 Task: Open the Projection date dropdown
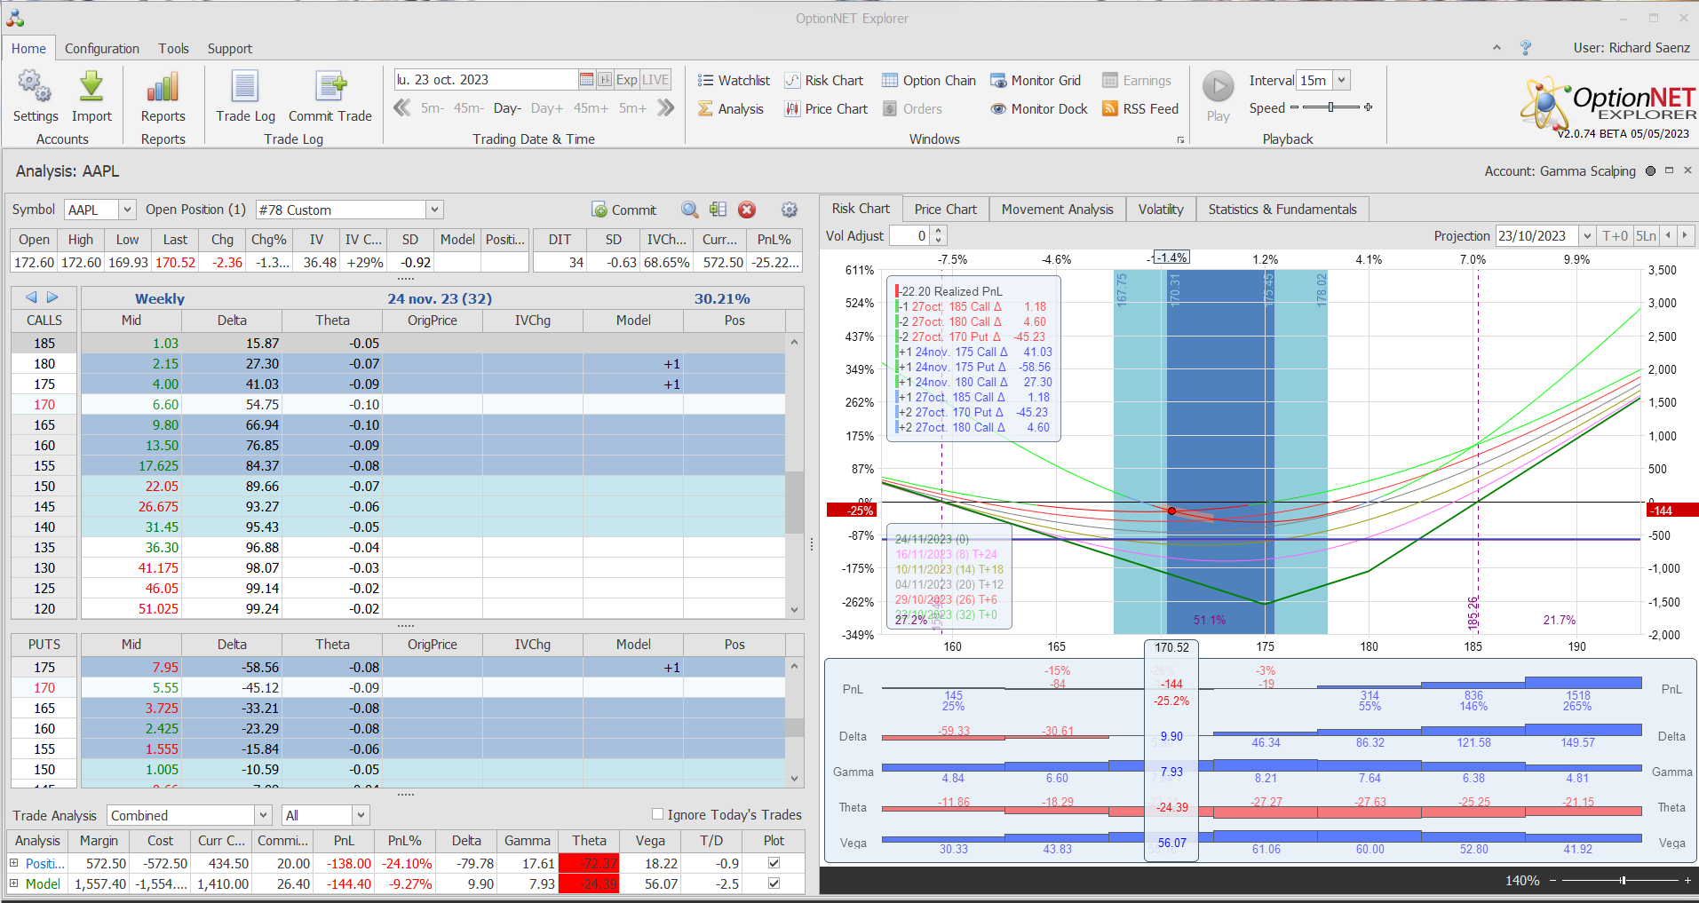pos(1587,235)
